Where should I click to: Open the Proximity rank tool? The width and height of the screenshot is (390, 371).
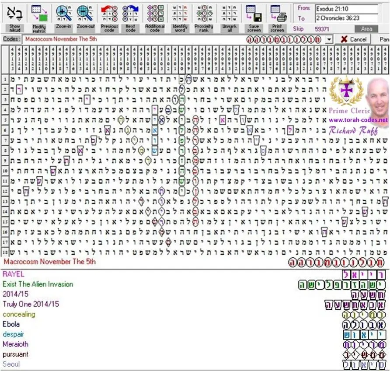(x=204, y=18)
